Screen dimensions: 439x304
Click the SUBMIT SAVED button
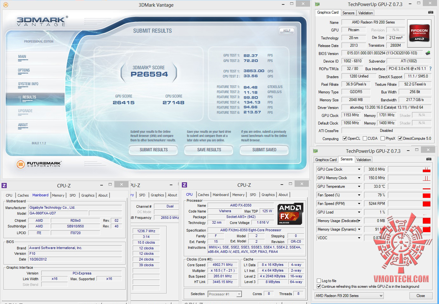pyautogui.click(x=264, y=150)
